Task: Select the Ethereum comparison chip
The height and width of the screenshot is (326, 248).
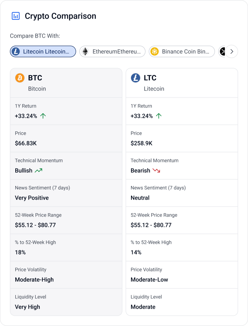Action: coord(112,52)
